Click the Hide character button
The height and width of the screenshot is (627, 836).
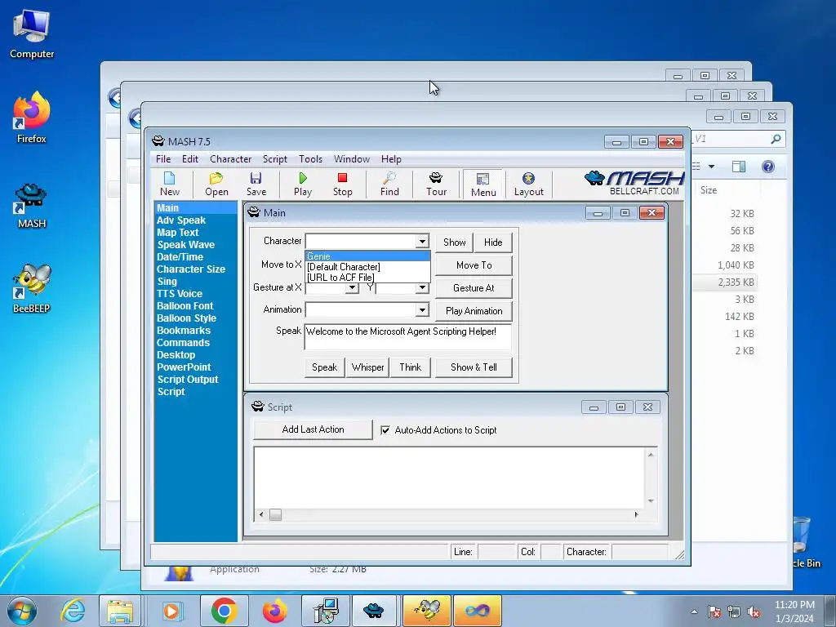click(x=493, y=242)
